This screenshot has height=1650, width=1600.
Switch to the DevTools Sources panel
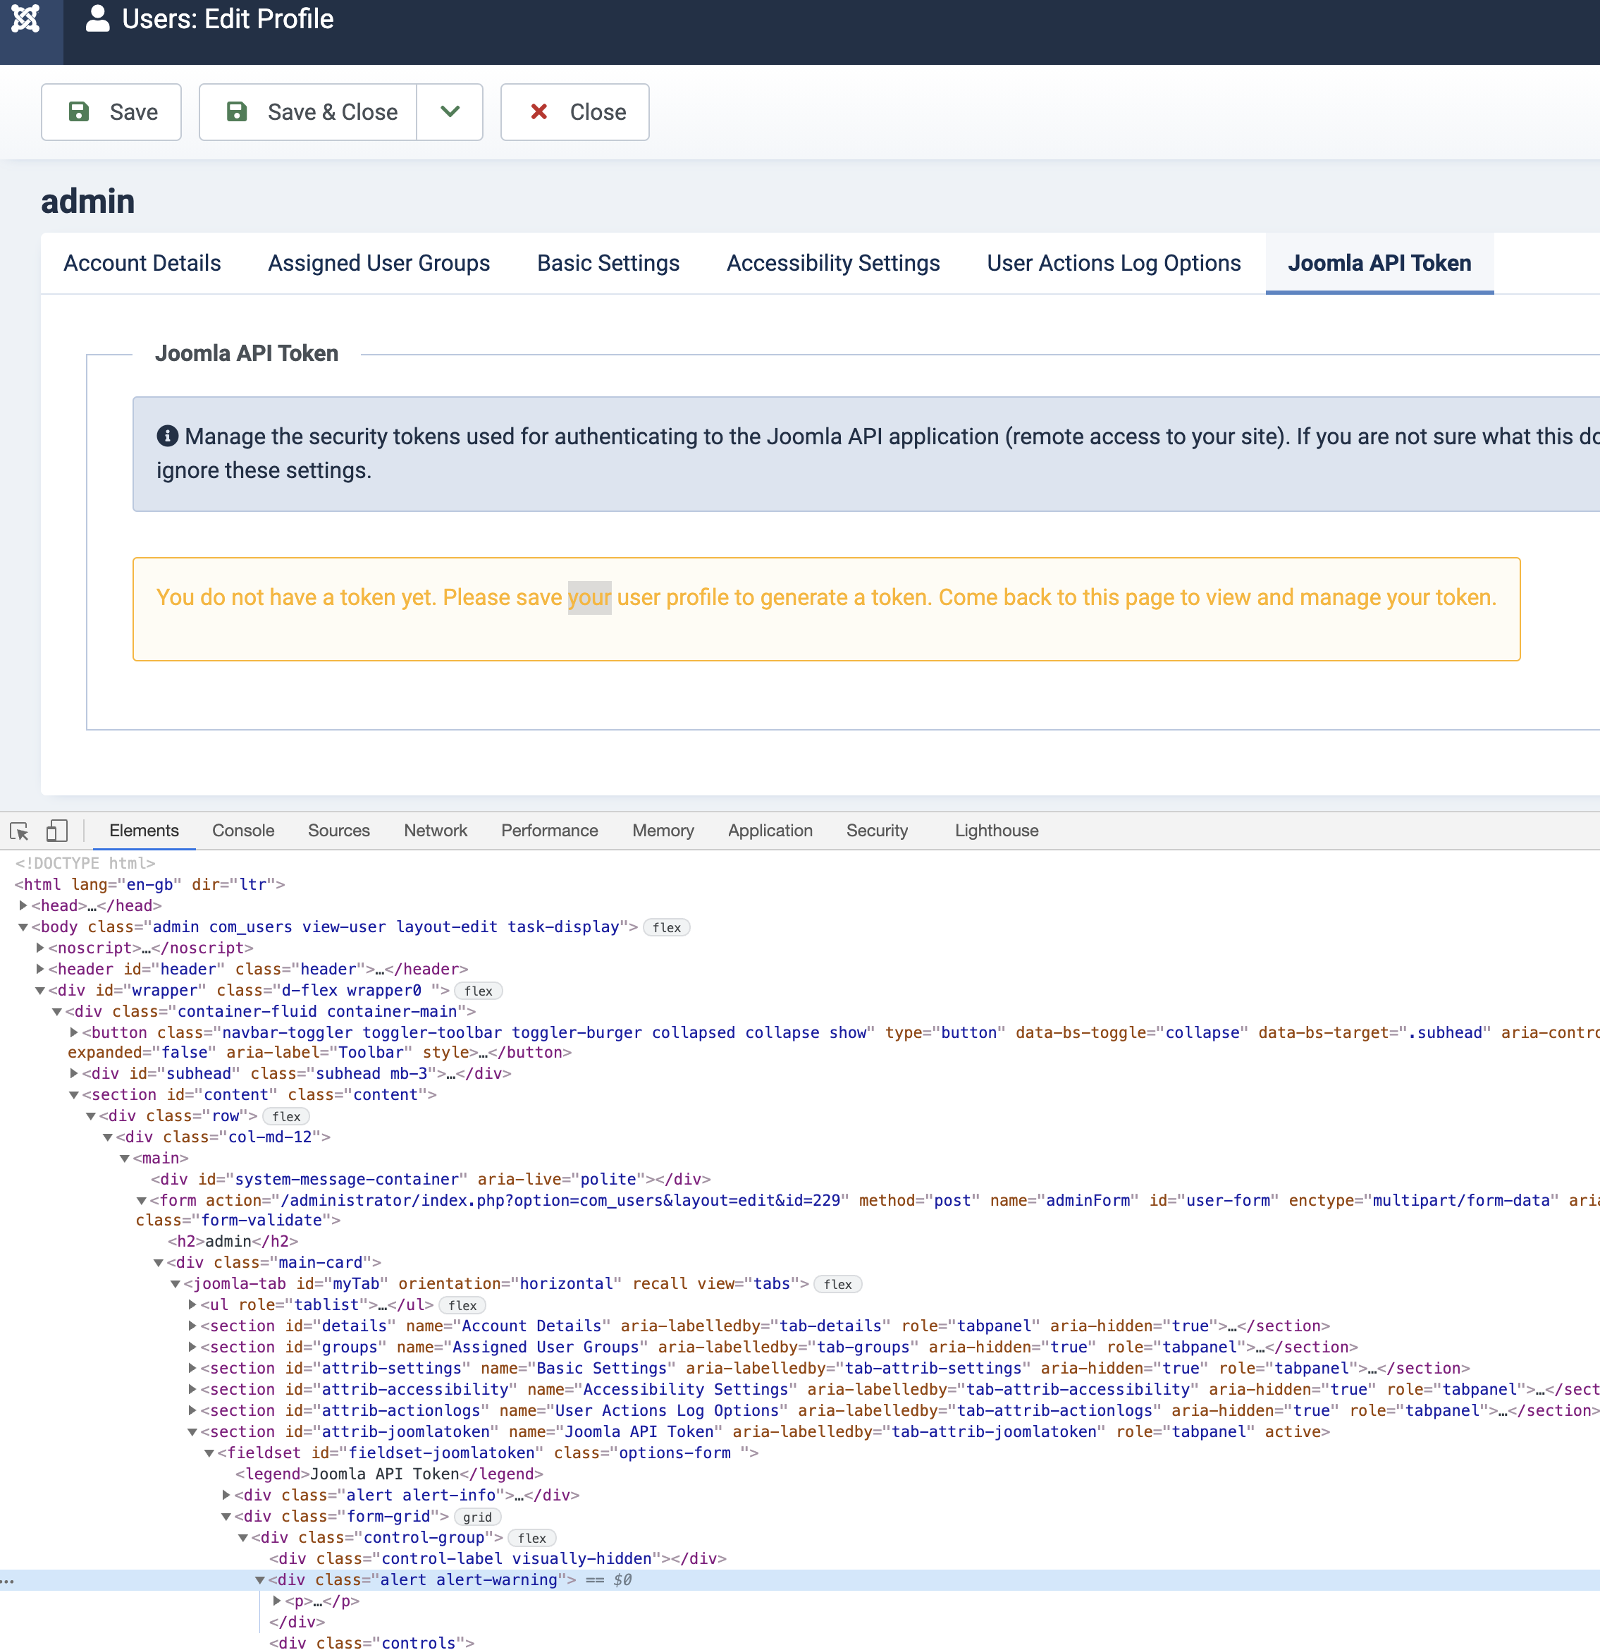point(339,831)
